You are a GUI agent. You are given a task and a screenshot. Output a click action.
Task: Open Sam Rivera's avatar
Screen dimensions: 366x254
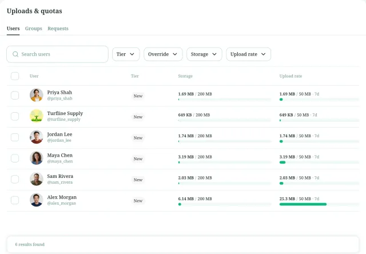coord(37,179)
